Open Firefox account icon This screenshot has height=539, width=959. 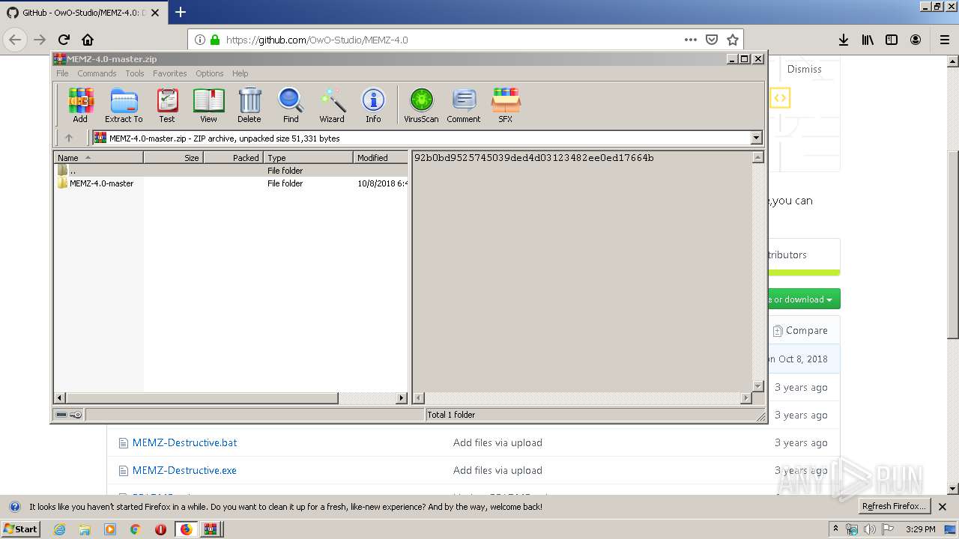[x=916, y=40]
